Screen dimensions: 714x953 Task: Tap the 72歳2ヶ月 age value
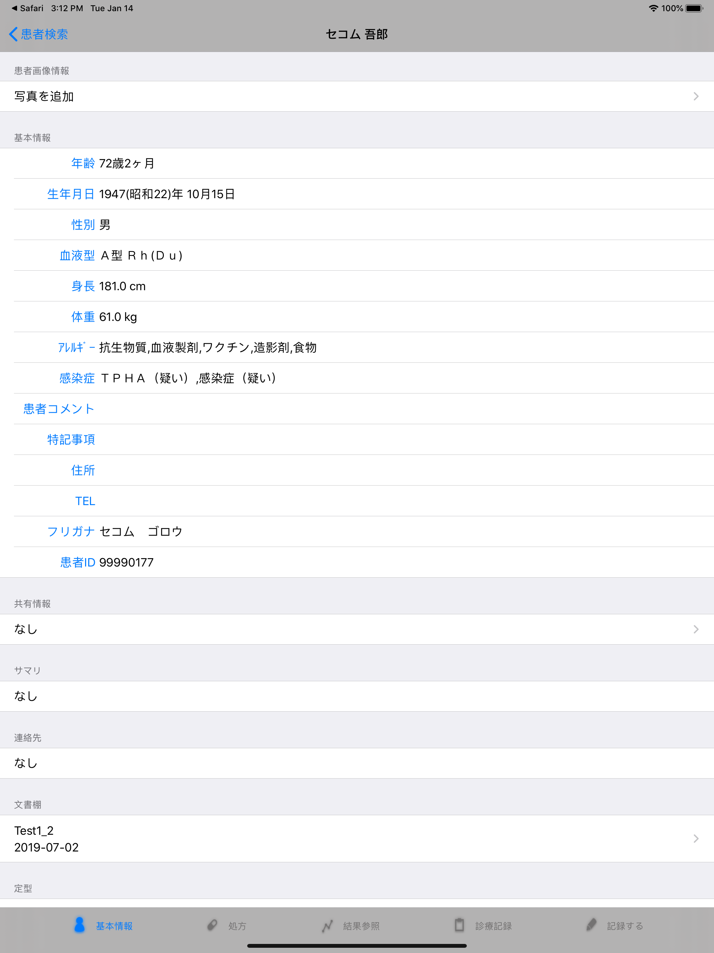click(x=127, y=163)
